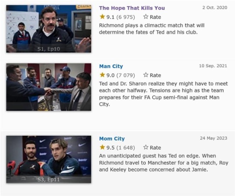Click the gold rating star beside 9.5
The height and width of the screenshot is (196, 235).
click(x=102, y=147)
